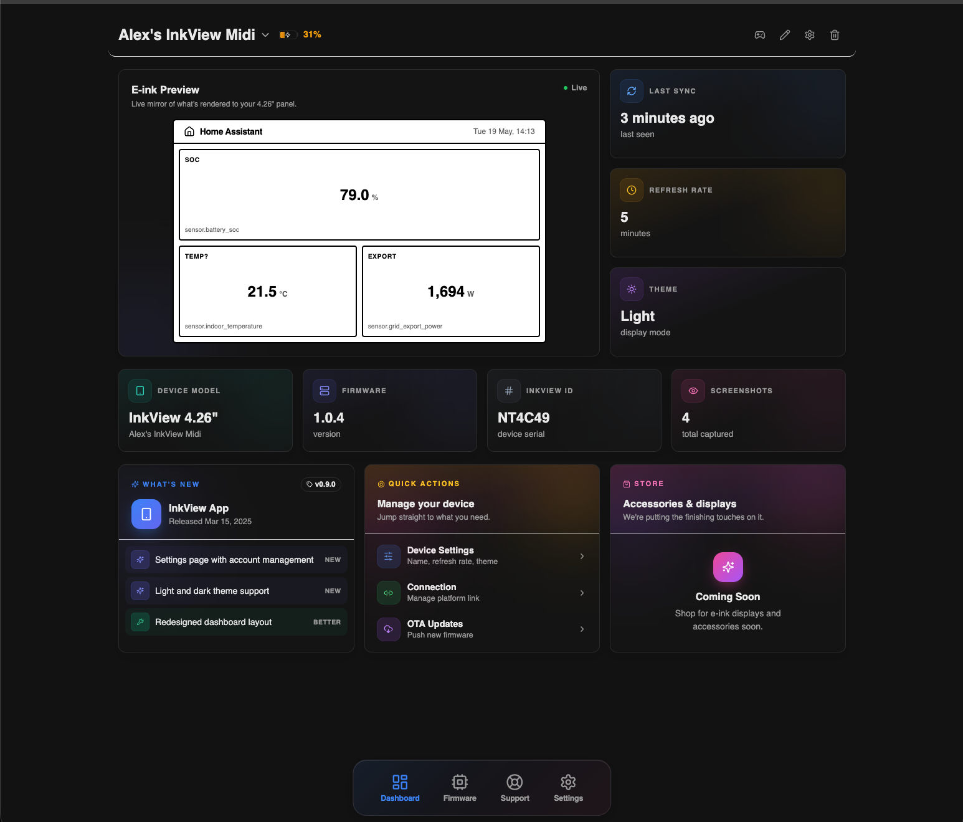Open the OTA Updates quick action

click(x=482, y=629)
